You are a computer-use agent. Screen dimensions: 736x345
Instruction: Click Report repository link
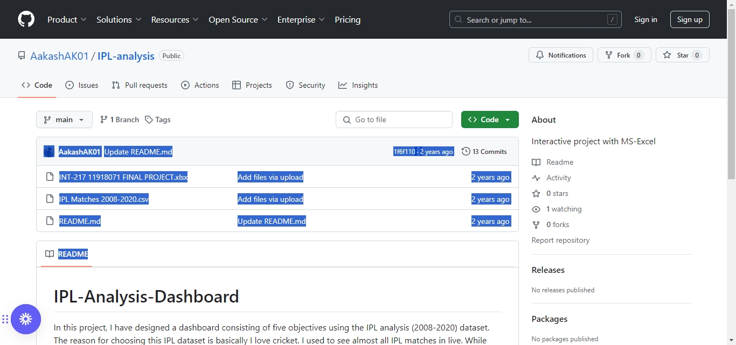coord(560,240)
